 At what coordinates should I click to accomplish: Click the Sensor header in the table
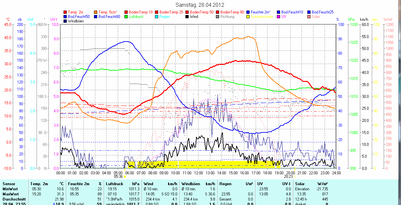[x=8, y=184]
